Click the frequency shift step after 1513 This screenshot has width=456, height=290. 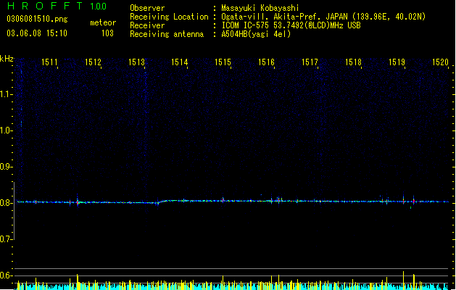tap(161, 202)
